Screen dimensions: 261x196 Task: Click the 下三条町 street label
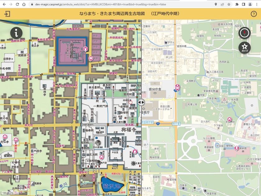pyautogui.click(x=6, y=172)
